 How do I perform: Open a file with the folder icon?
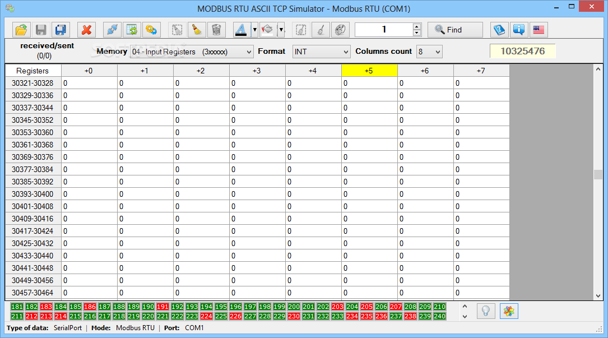[x=21, y=30]
